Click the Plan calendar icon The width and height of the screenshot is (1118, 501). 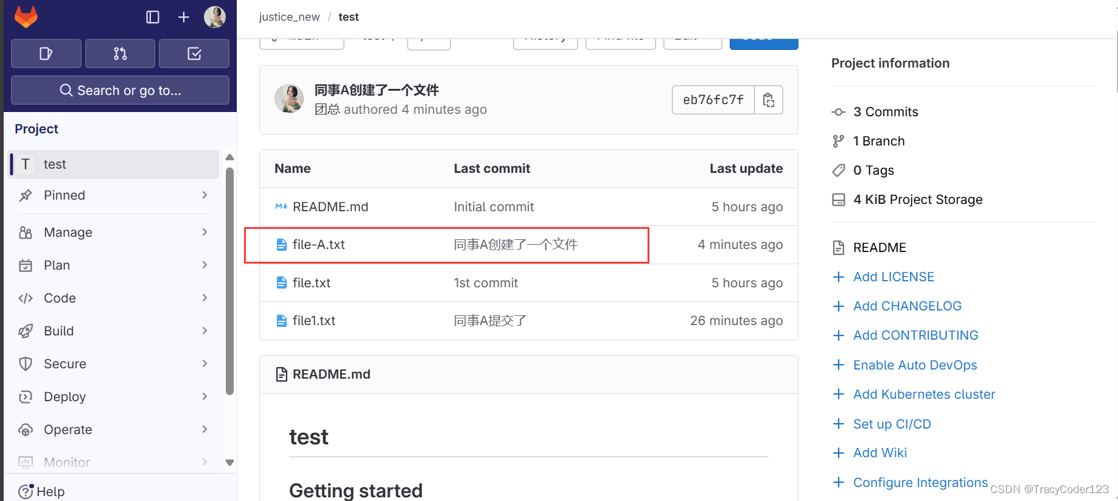click(x=26, y=265)
